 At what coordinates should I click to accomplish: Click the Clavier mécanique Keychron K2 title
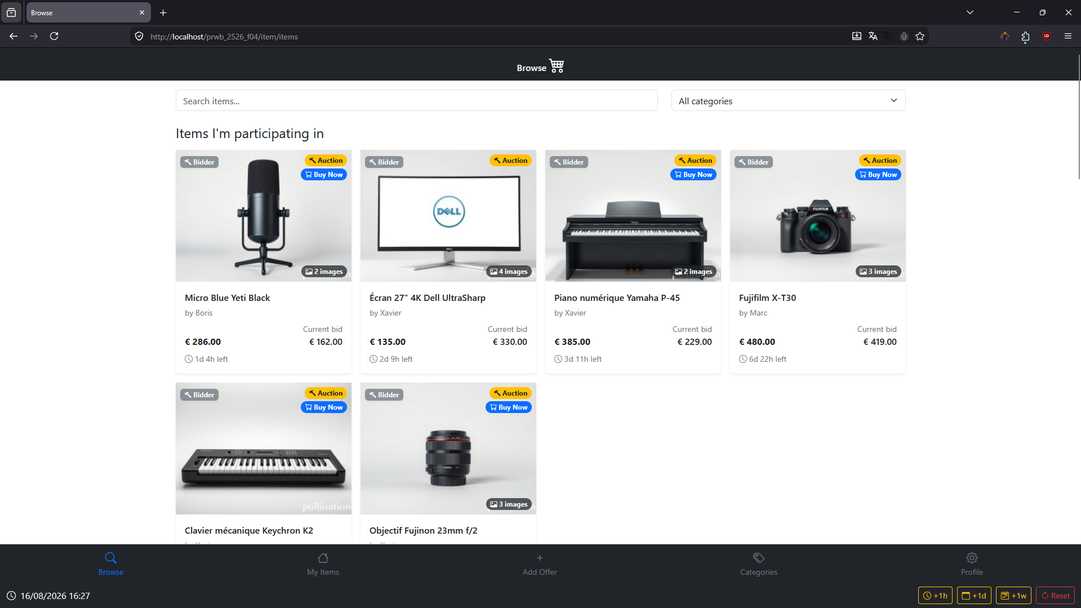248,530
